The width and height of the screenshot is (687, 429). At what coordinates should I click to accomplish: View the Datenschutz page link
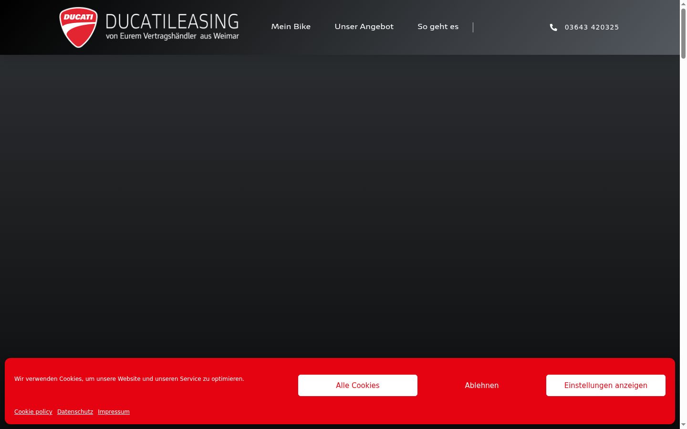coord(75,412)
